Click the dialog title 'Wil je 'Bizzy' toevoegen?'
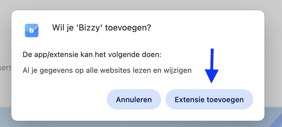The width and height of the screenshot is (282, 127). [x=101, y=28]
